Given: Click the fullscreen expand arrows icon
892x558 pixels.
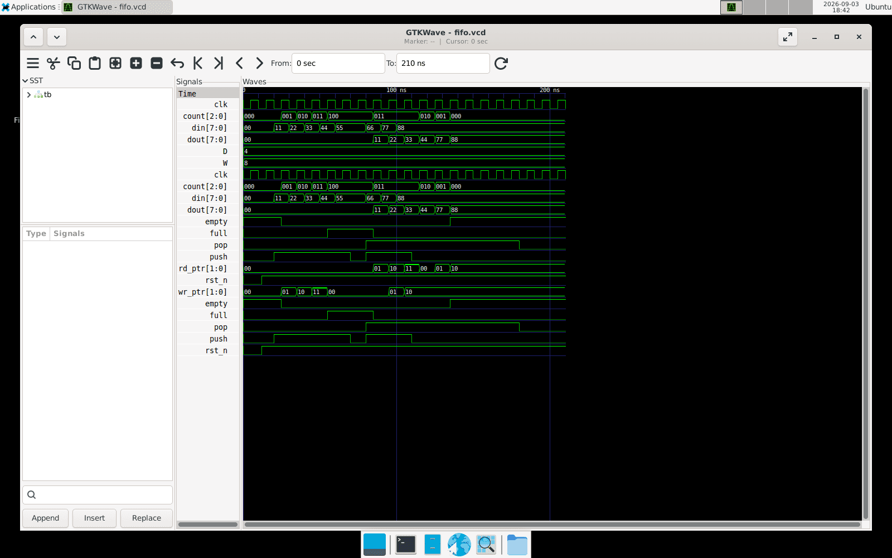Looking at the screenshot, I should tap(788, 37).
